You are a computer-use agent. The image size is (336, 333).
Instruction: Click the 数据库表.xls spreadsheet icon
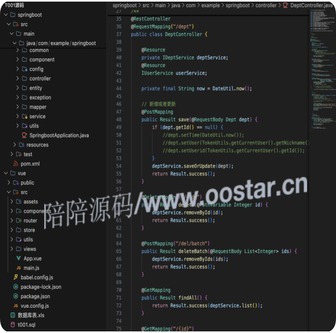[x=13, y=315]
